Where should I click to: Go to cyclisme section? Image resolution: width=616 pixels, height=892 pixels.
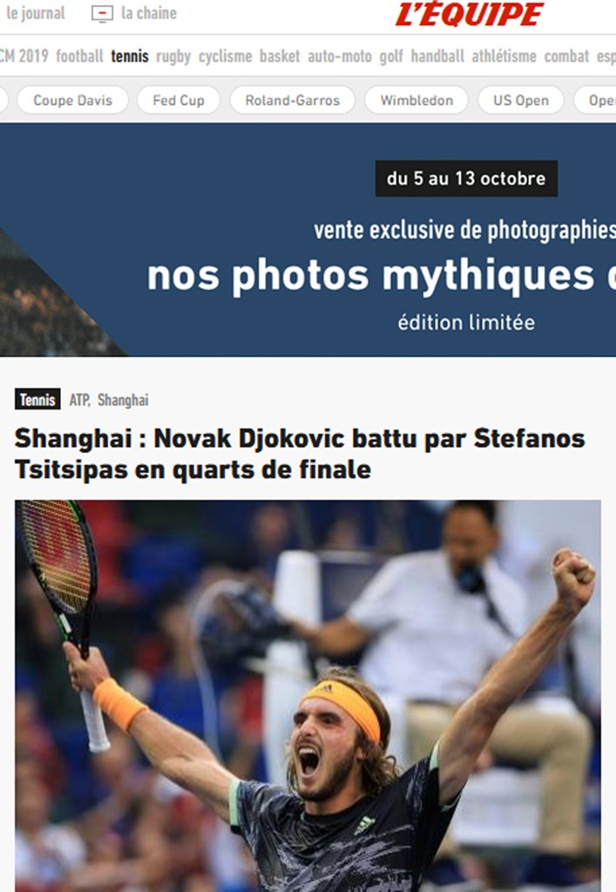(x=226, y=57)
